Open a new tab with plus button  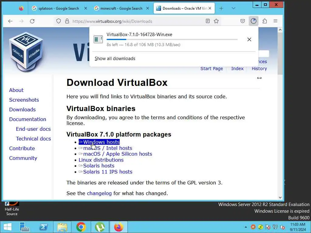221,8
